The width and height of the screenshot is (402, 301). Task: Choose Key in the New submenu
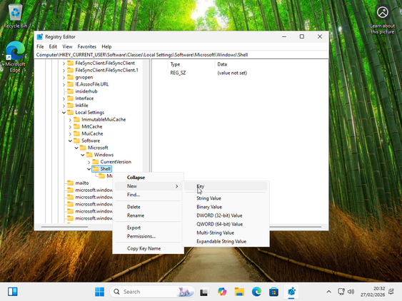[226, 186]
